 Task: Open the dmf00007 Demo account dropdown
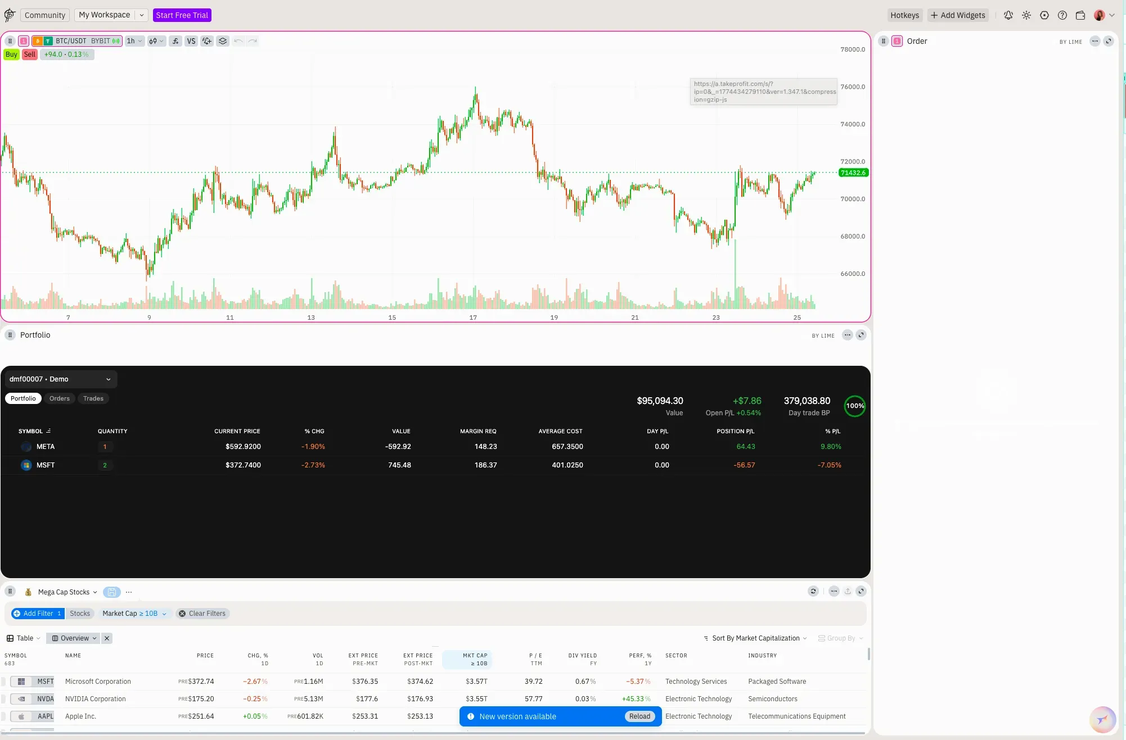tap(60, 379)
